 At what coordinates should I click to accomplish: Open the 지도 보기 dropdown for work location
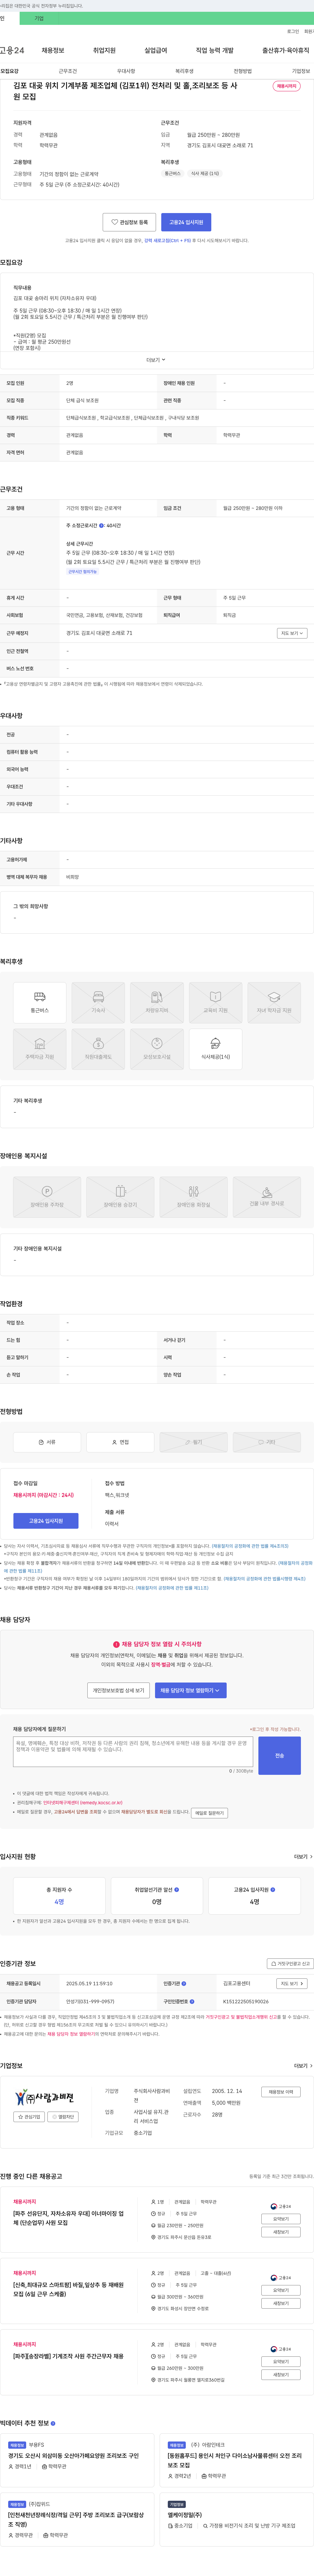click(x=292, y=633)
